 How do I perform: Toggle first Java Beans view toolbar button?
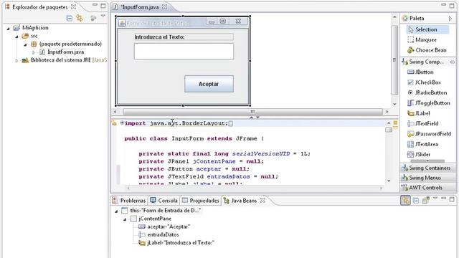[x=405, y=200]
